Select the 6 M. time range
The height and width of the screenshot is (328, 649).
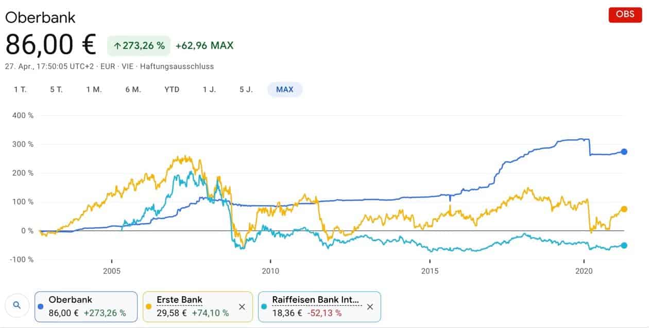pos(133,89)
